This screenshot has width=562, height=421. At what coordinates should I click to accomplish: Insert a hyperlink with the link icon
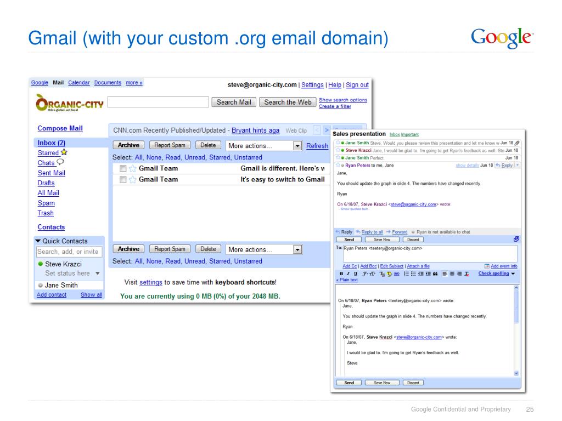tap(396, 274)
